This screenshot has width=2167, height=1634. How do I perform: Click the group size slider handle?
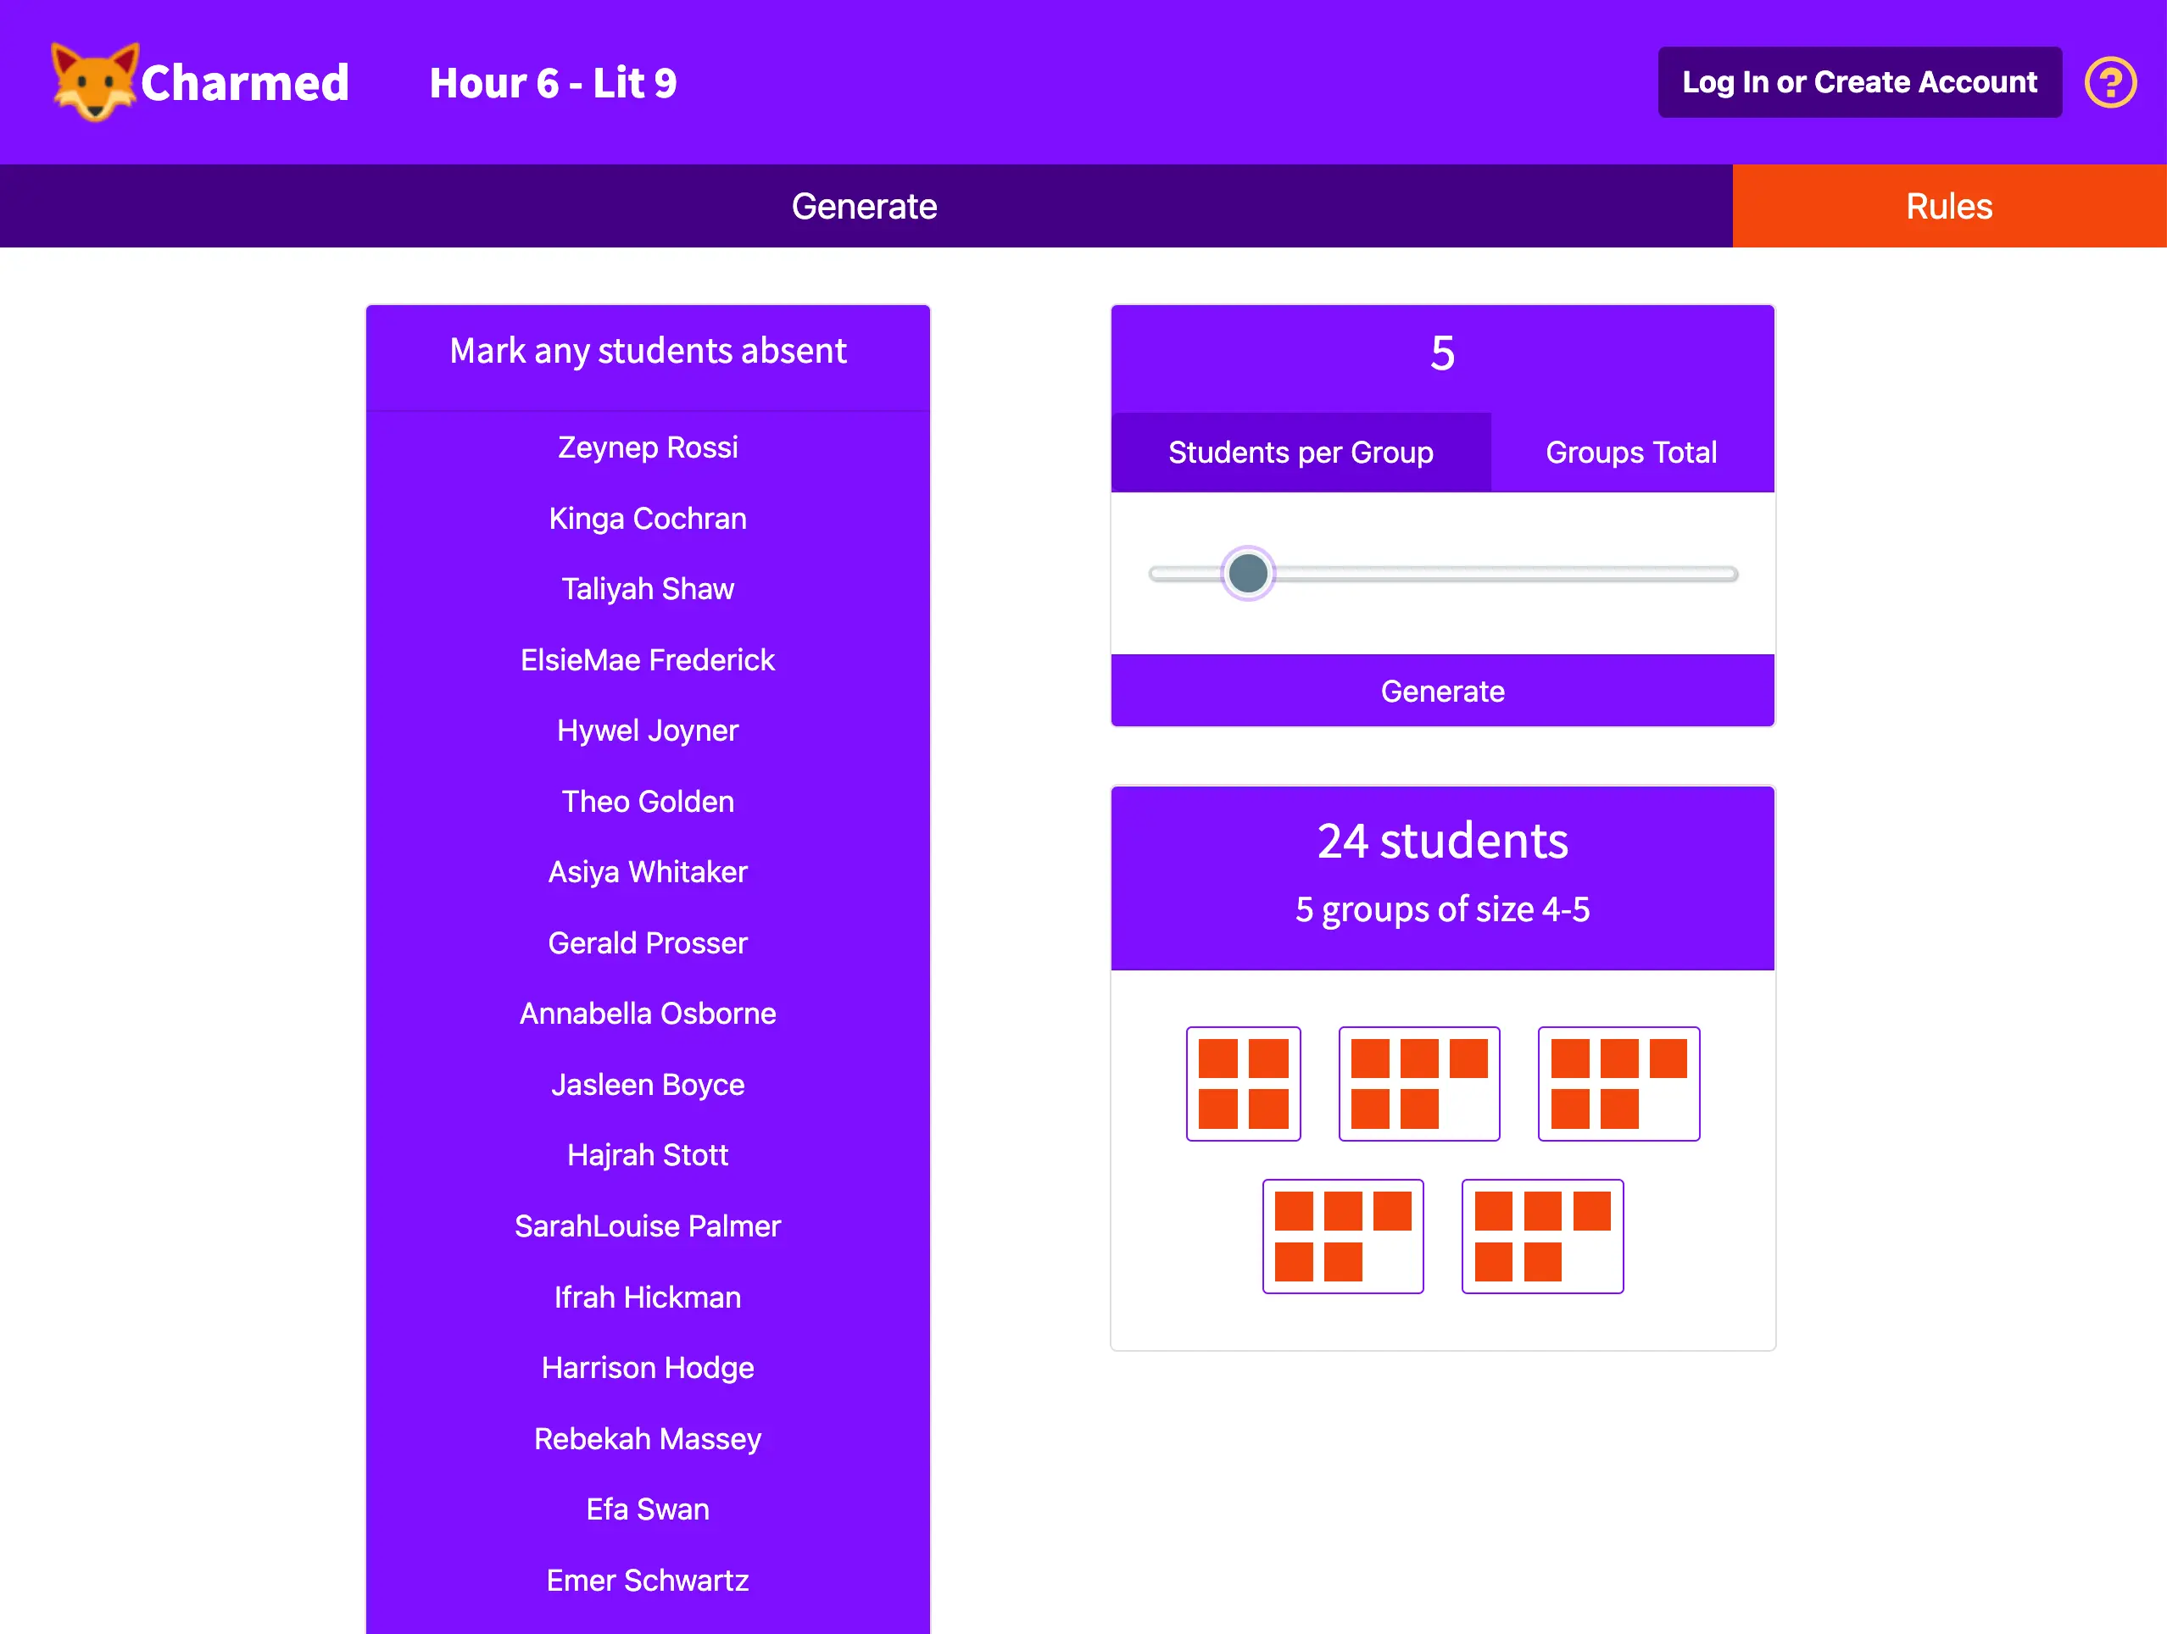tap(1247, 574)
